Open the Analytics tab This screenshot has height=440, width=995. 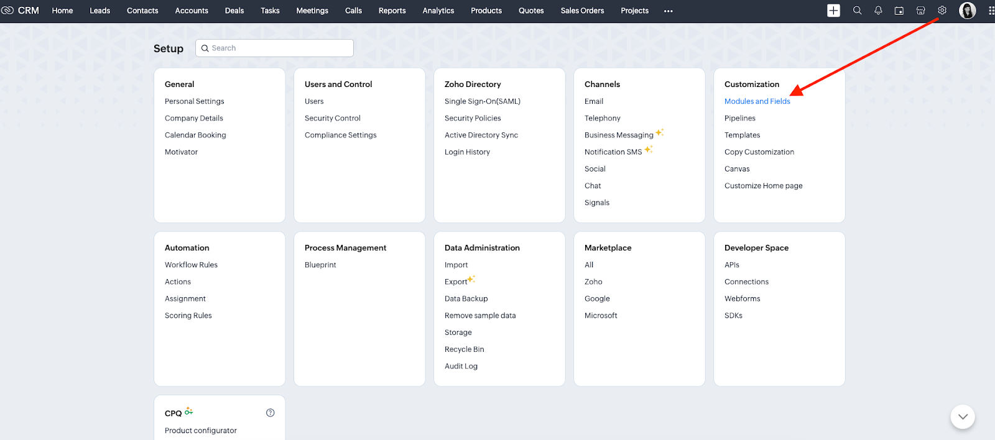(438, 11)
